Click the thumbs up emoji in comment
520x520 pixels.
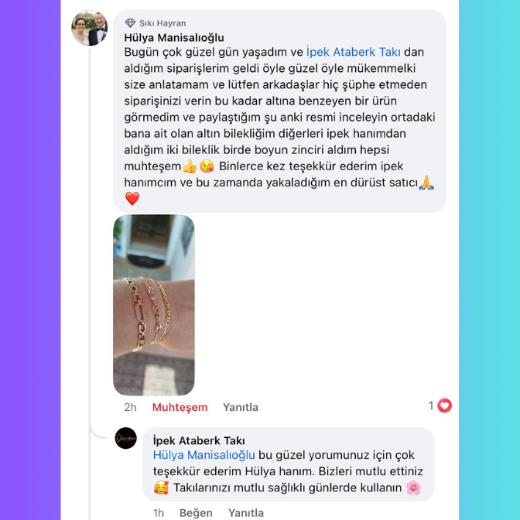click(x=190, y=166)
